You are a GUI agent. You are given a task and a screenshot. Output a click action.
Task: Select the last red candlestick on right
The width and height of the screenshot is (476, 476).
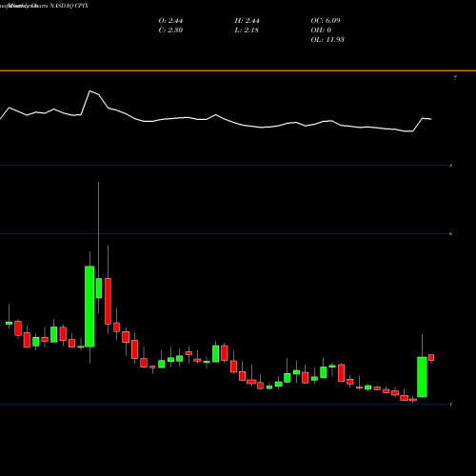point(431,358)
